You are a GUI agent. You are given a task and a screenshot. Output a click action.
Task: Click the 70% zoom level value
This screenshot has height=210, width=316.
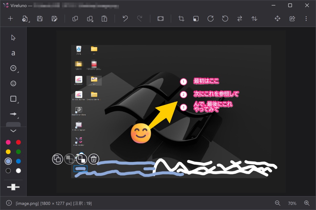292,203
